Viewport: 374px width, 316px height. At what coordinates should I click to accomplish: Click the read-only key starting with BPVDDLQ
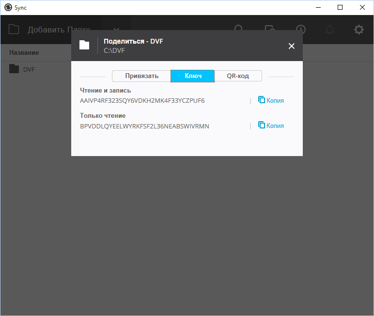144,126
